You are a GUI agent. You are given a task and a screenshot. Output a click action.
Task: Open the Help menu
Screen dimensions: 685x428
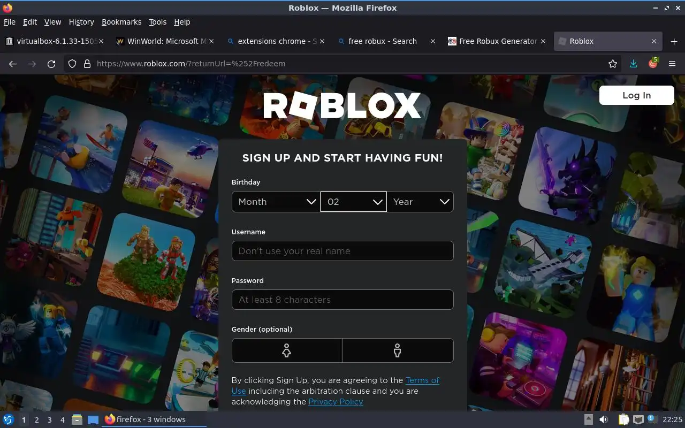[x=182, y=22]
